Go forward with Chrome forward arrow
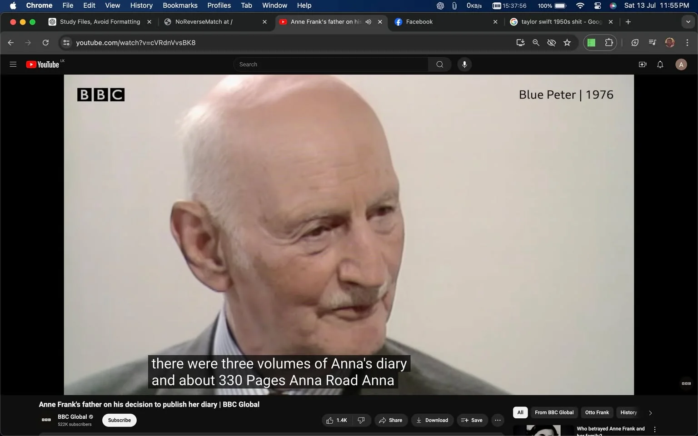Image resolution: width=698 pixels, height=436 pixels. tap(28, 43)
